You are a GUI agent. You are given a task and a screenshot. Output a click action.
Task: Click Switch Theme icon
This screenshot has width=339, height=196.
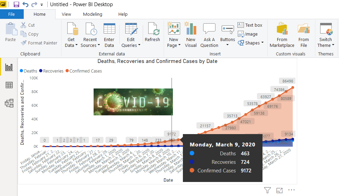pos(326,29)
